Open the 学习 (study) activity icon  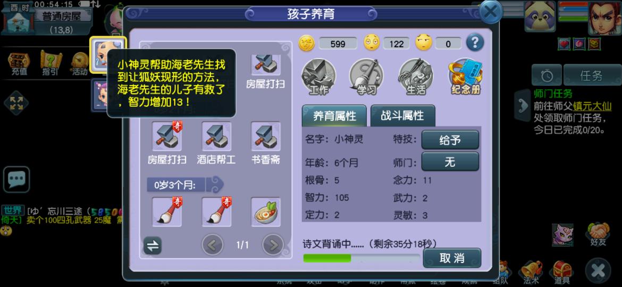click(x=366, y=76)
